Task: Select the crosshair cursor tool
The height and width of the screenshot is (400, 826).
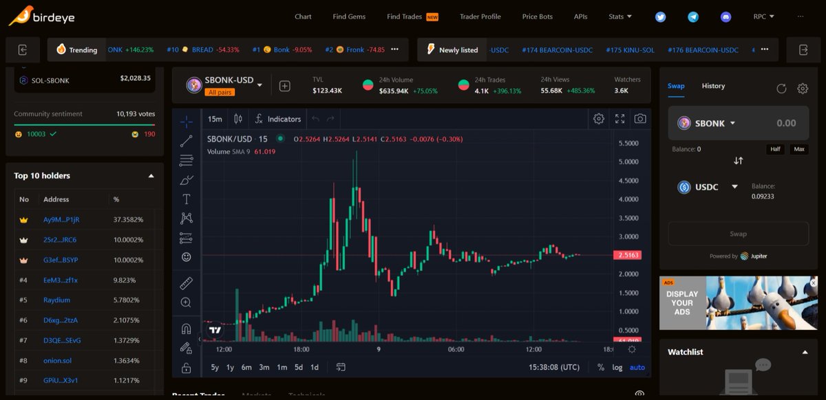Action: (x=186, y=122)
